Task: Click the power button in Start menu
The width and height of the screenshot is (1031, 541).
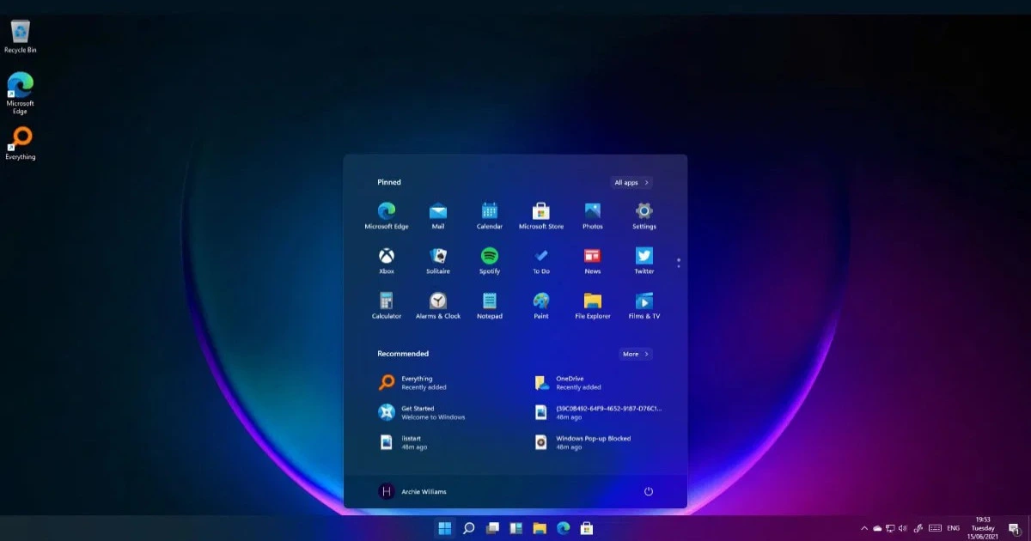Action: tap(649, 491)
